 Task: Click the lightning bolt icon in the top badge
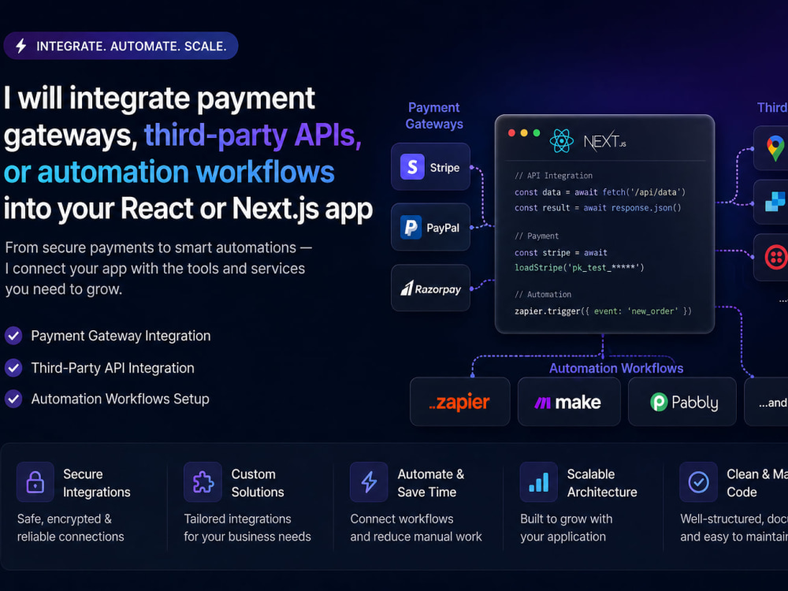21,46
